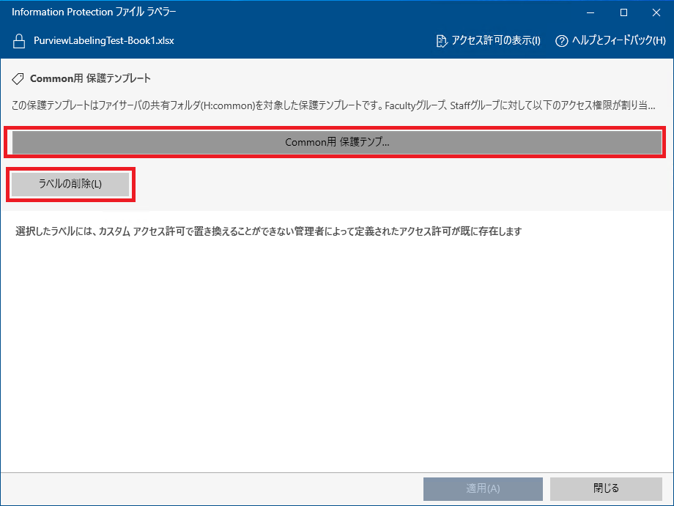Click the PurviewLabelingTest-Book1.xlsx filename

[x=103, y=41]
